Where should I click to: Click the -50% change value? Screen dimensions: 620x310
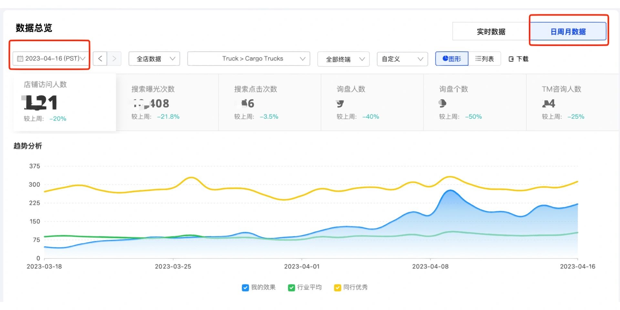tap(473, 117)
